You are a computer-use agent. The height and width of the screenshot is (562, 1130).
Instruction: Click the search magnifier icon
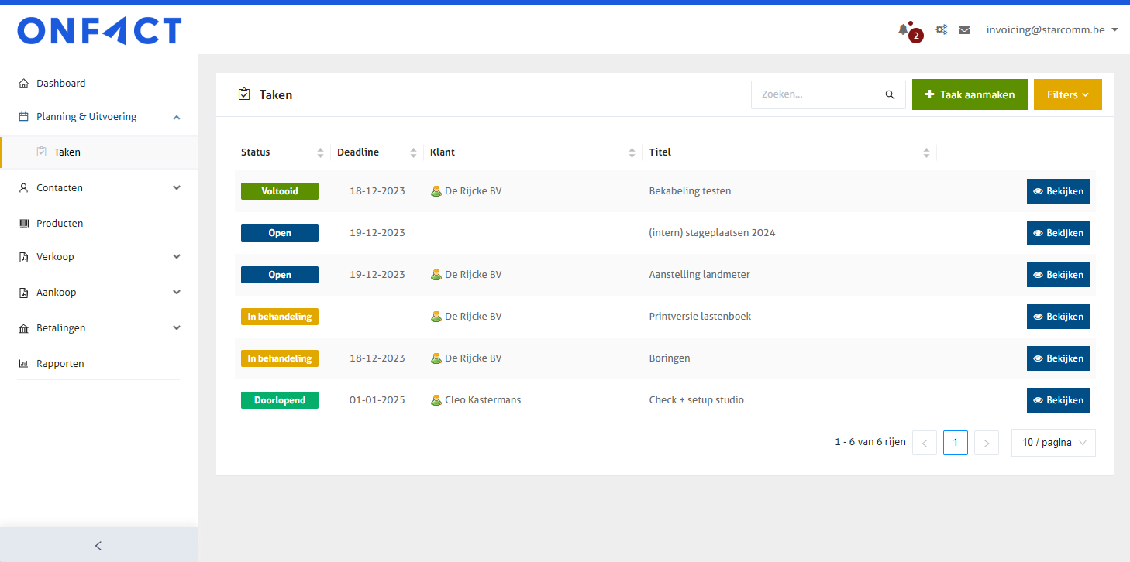coord(890,94)
